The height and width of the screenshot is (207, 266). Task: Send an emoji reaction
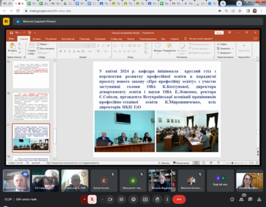click(x=133, y=199)
